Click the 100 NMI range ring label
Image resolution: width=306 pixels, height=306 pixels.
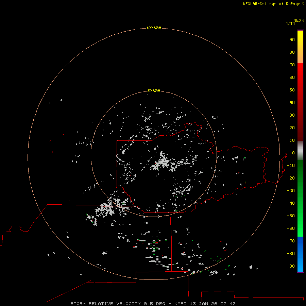click(x=154, y=28)
